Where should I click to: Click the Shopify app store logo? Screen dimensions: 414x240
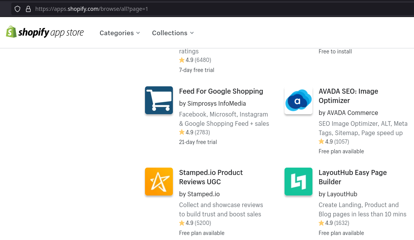click(x=45, y=32)
